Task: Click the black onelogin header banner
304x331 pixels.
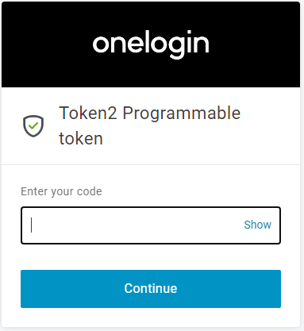Action: click(x=151, y=44)
